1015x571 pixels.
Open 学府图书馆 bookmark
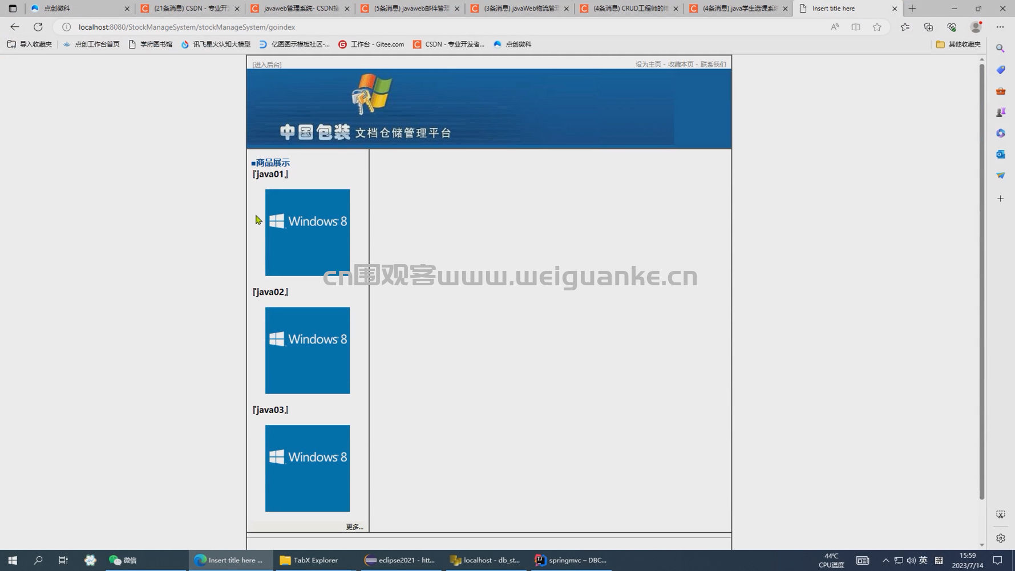click(151, 44)
